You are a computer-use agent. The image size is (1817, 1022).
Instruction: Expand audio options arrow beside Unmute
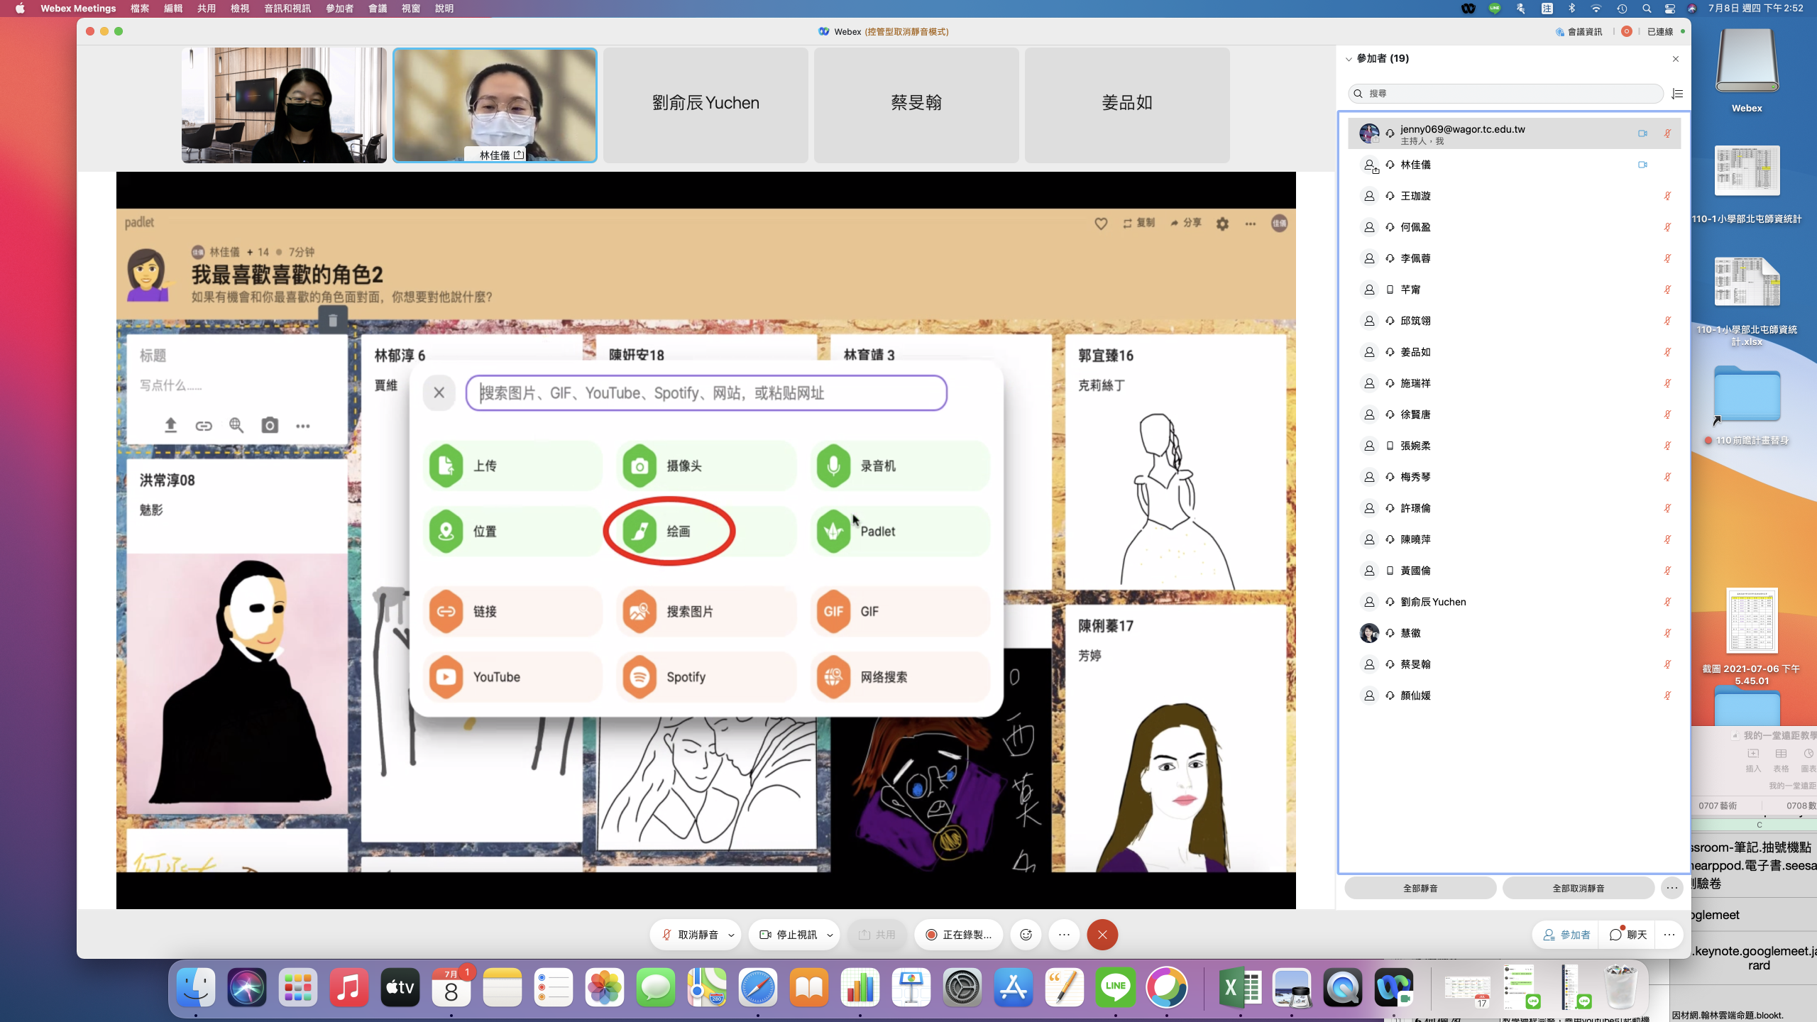click(731, 935)
